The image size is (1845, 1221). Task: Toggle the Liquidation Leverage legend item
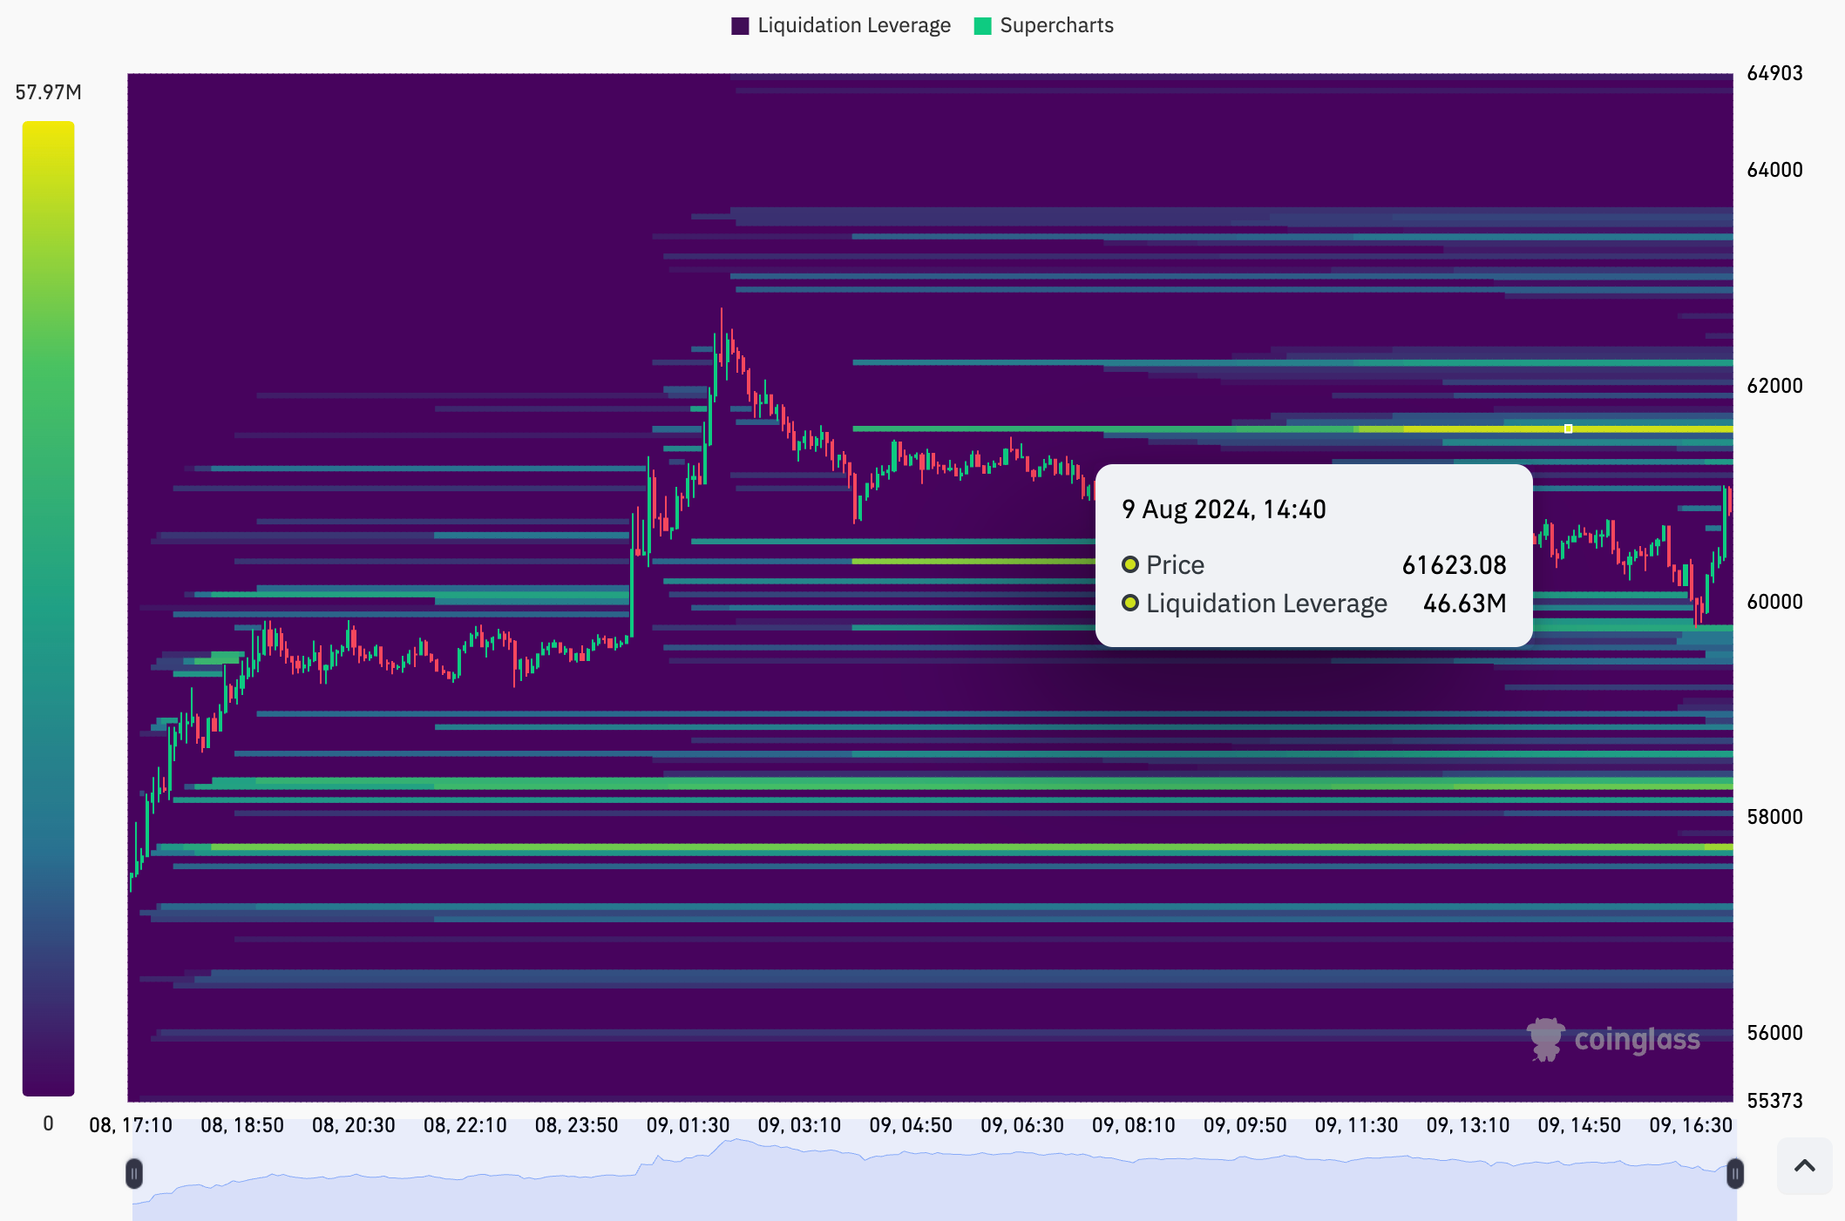click(853, 25)
